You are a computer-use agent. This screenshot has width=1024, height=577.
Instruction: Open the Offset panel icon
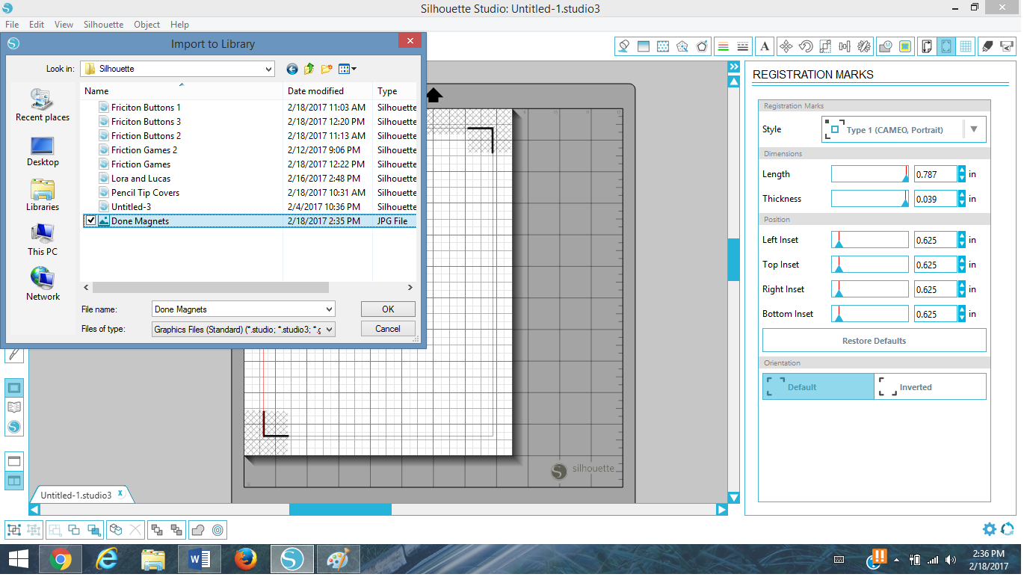pos(905,46)
